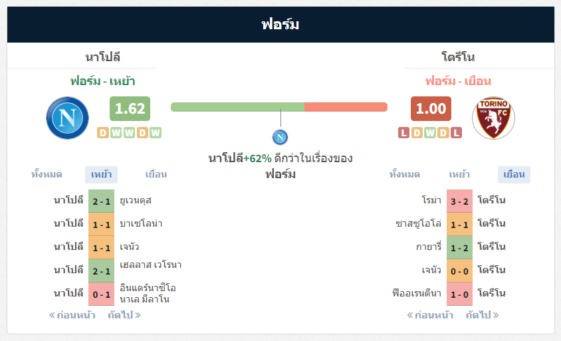Select Napoli's เยือน tab
561x341 pixels.
[156, 175]
